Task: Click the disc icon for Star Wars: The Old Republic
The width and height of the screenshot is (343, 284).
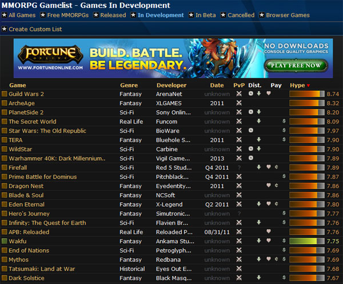Action: (x=251, y=131)
